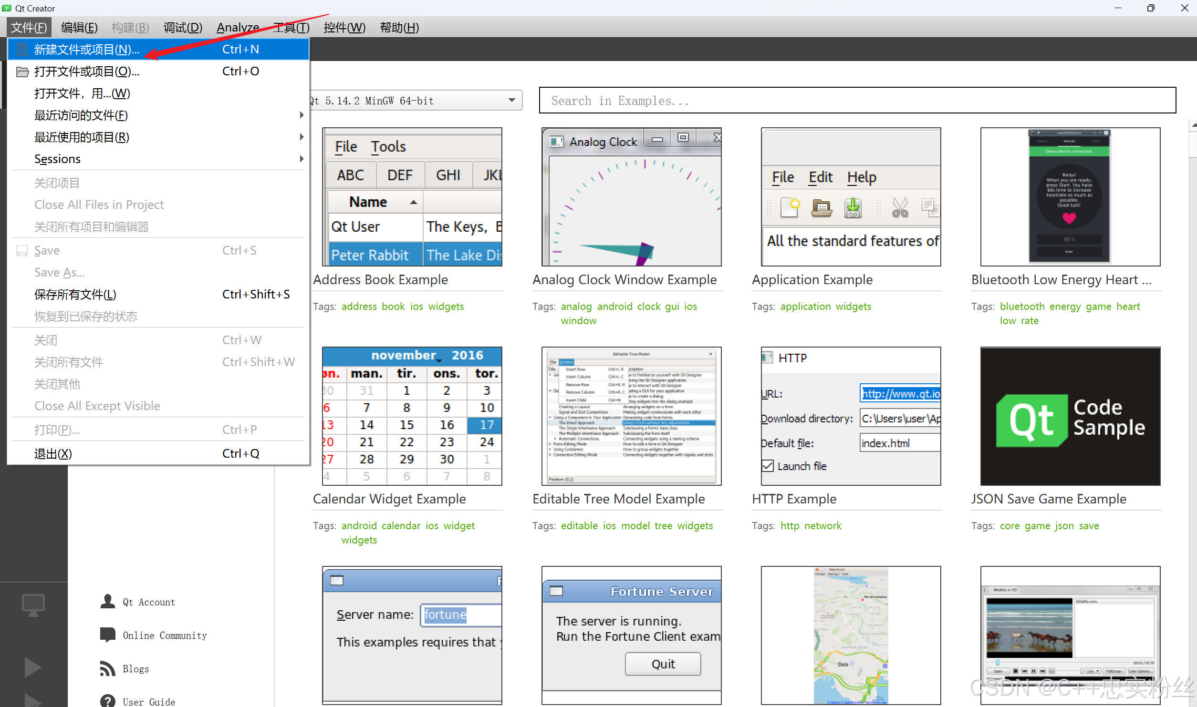This screenshot has height=707, width=1197.
Task: Open the Online Community link
Action: (x=165, y=635)
